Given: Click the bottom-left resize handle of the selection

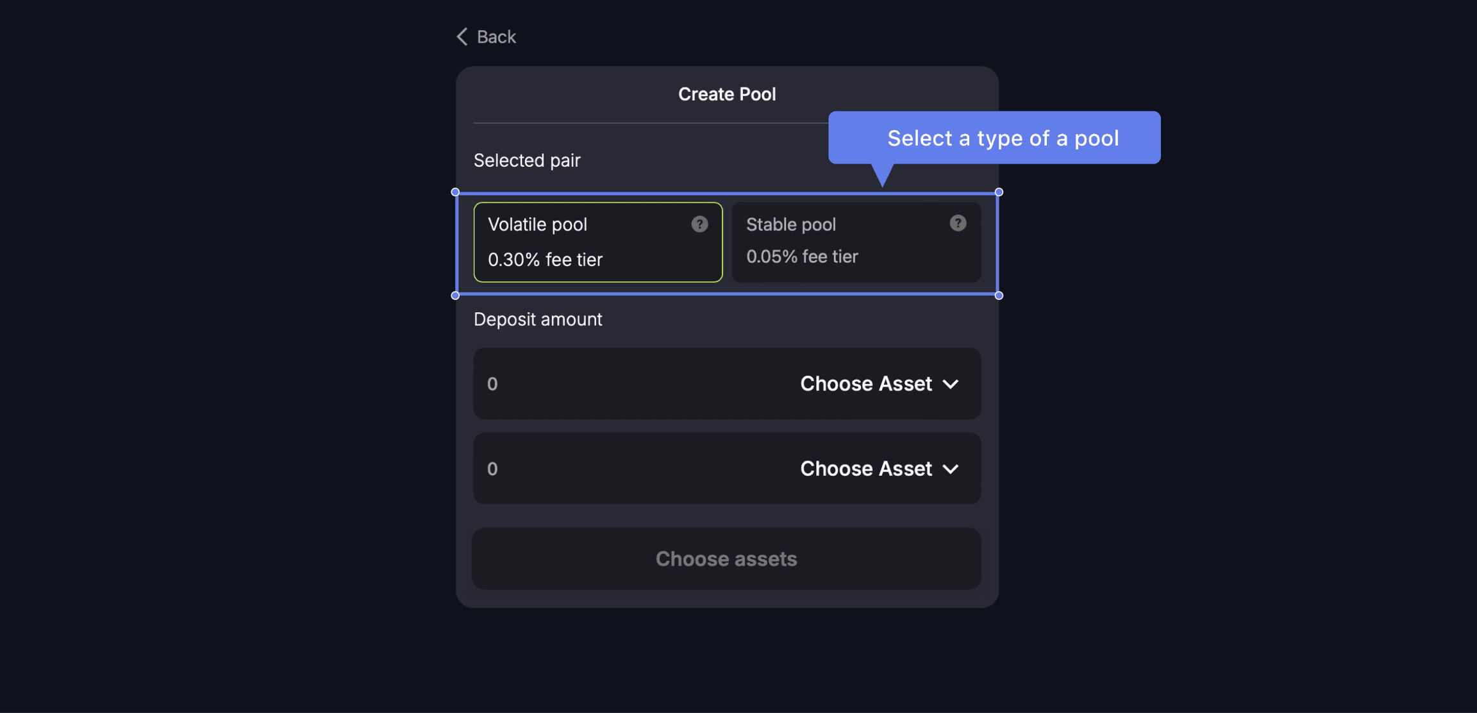Looking at the screenshot, I should [x=455, y=296].
